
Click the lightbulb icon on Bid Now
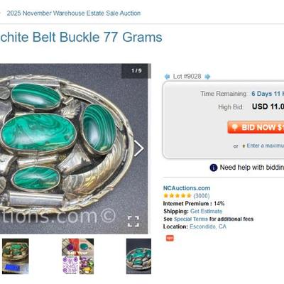pyautogui.click(x=234, y=127)
